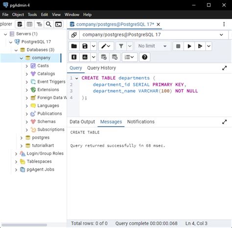Switch to the Notifications tab
This screenshot has width=232, height=228.
(x=141, y=122)
